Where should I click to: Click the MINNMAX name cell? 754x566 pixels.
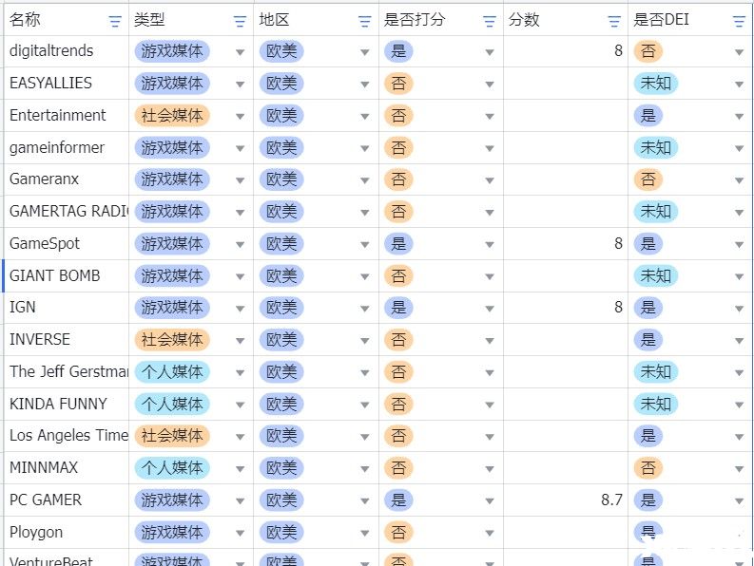pos(67,468)
